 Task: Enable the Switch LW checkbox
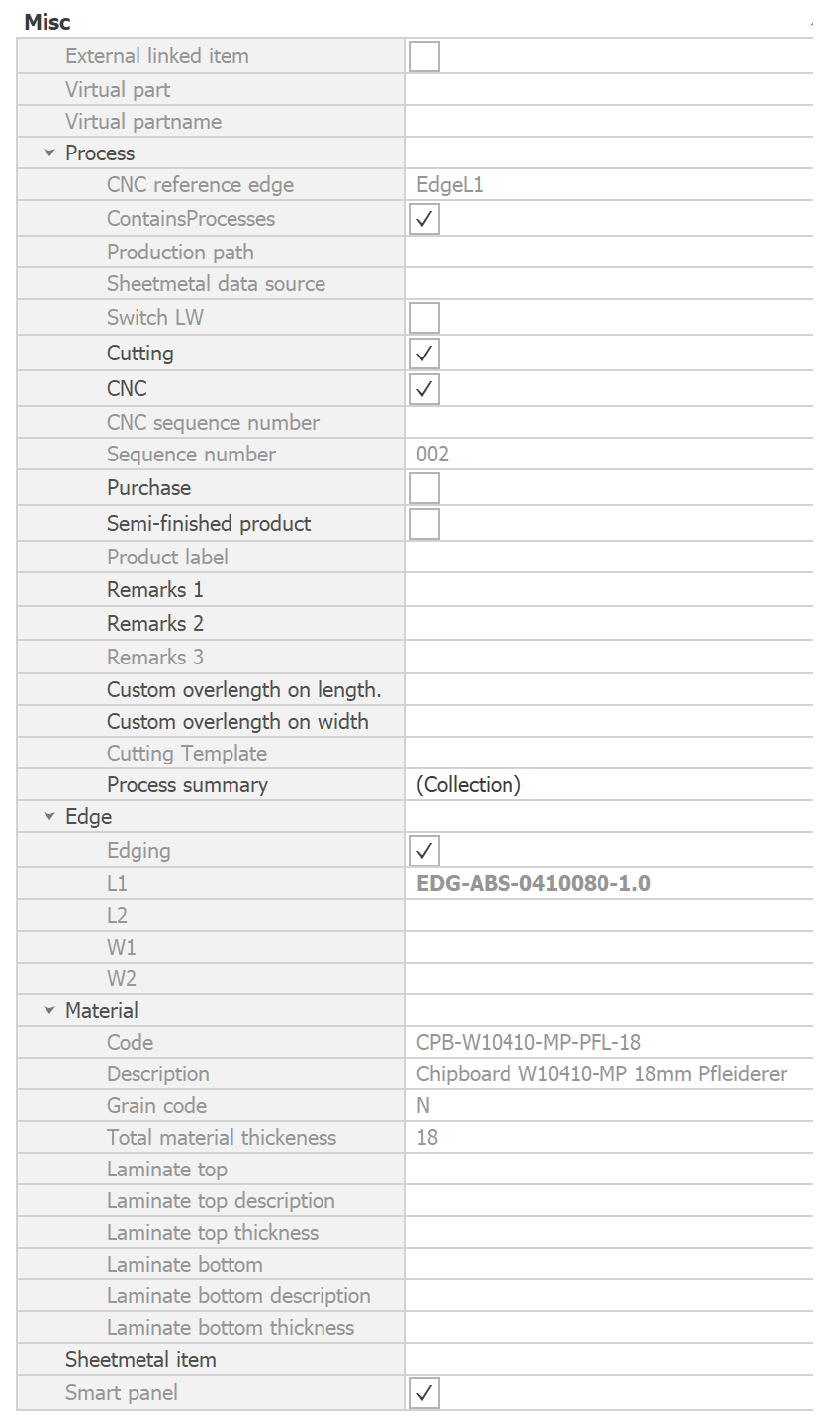point(423,318)
